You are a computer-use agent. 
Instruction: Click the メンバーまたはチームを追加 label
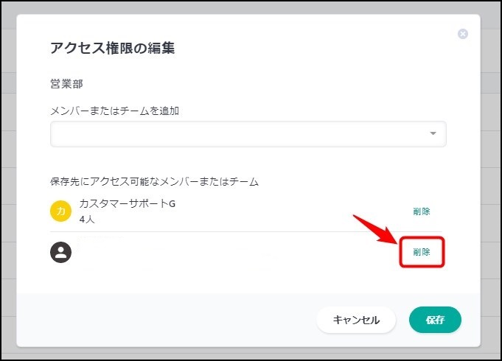pyautogui.click(x=115, y=111)
